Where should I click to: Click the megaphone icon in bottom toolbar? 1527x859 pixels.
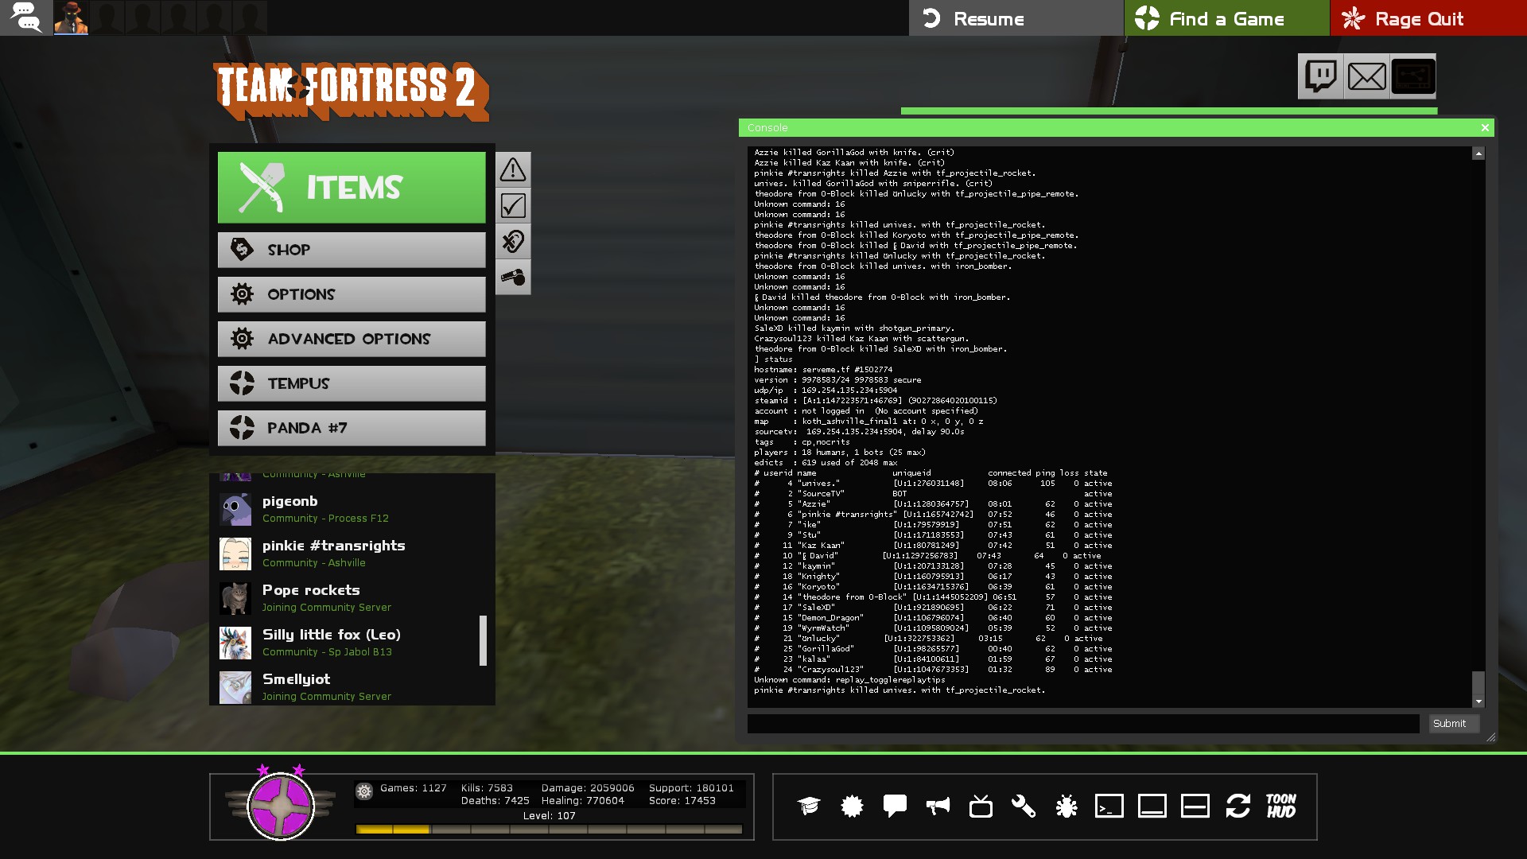tap(938, 807)
